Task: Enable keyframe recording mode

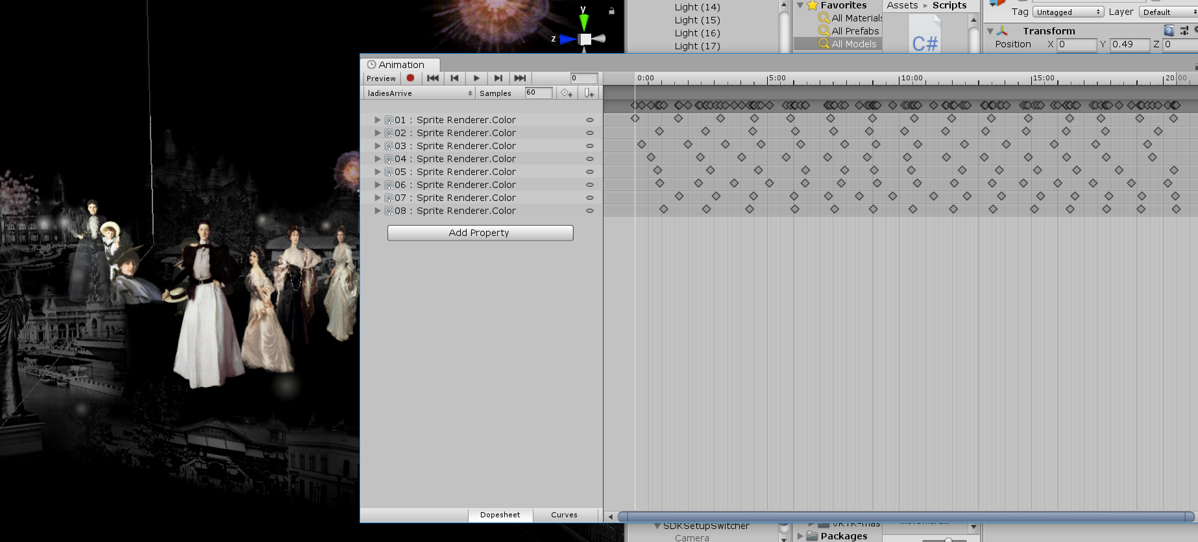Action: (410, 78)
